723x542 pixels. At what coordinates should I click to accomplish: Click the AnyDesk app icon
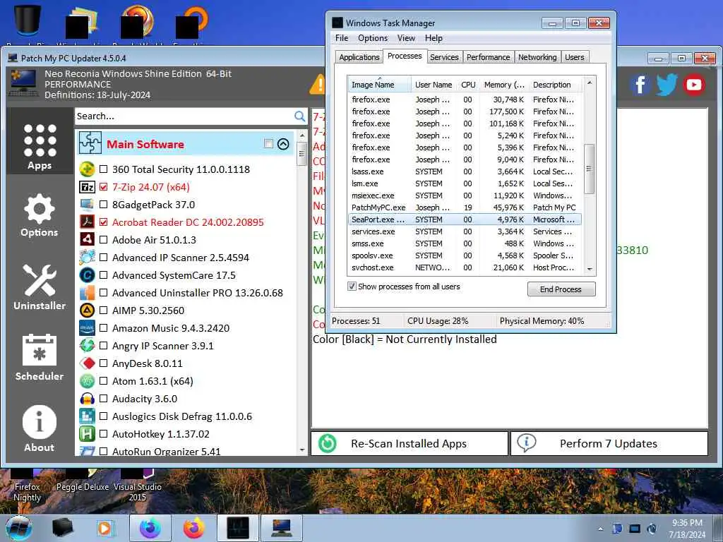(x=87, y=363)
